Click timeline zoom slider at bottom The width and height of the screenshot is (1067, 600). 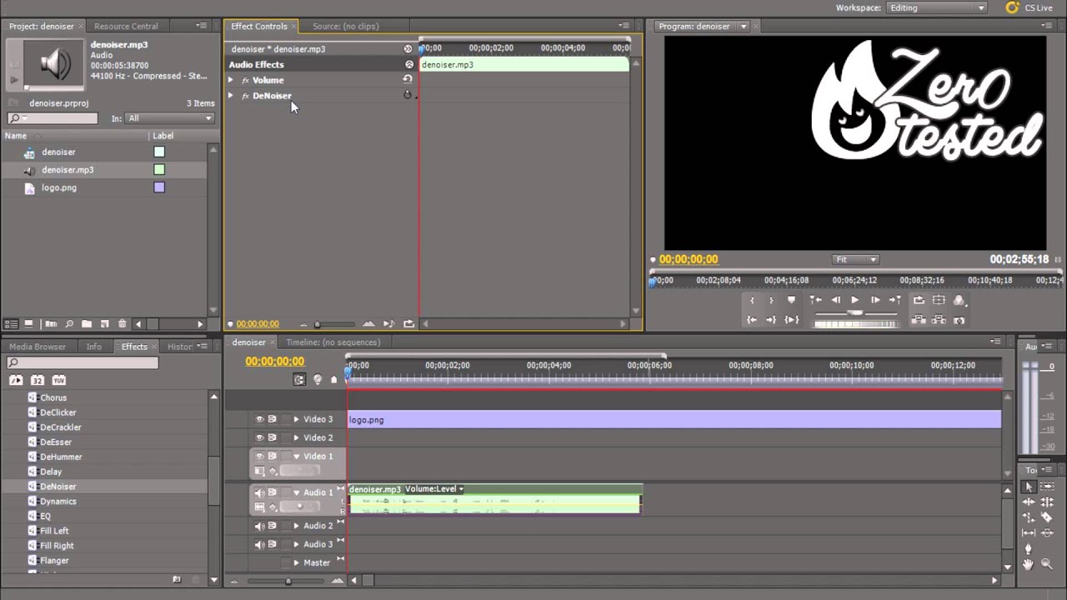(288, 581)
